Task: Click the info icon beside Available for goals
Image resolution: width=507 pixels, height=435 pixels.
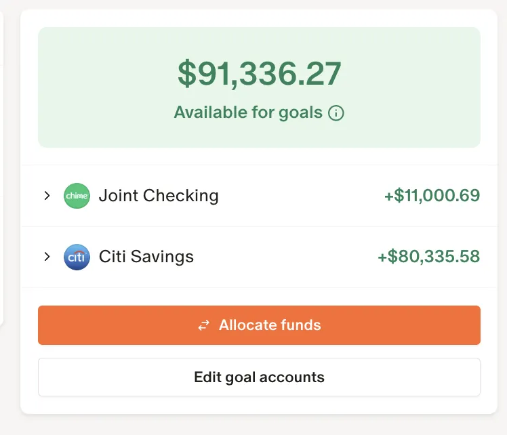Action: pyautogui.click(x=336, y=113)
